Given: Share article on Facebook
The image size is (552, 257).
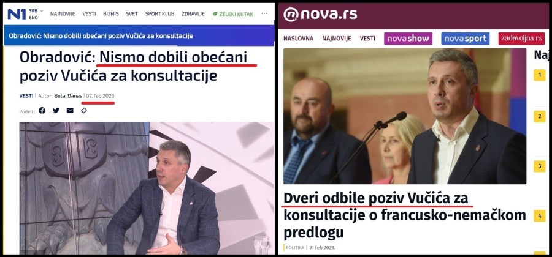Looking at the screenshot, I should (x=42, y=111).
